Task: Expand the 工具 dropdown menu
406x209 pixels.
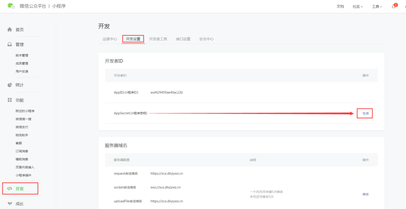Action: [377, 7]
